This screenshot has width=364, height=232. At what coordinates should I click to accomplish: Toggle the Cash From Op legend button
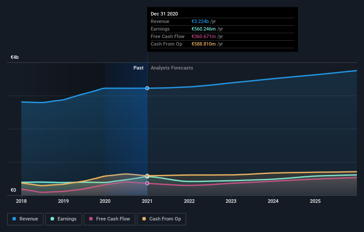pyautogui.click(x=161, y=219)
